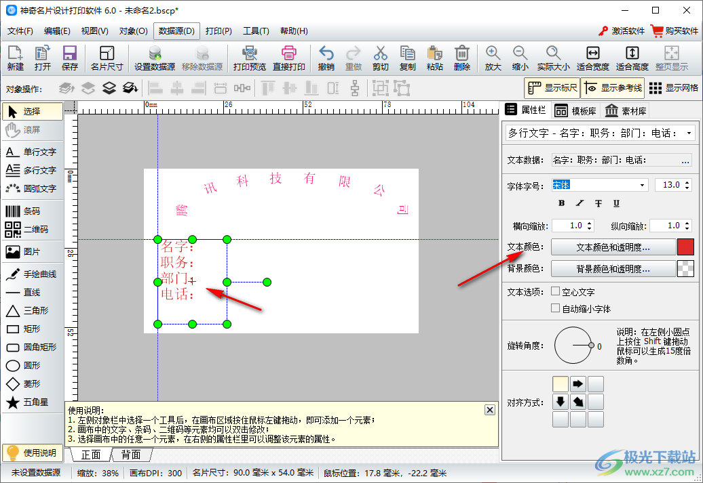The width and height of the screenshot is (703, 483).
Task: Click 适合高度 fit height icon
Action: pyautogui.click(x=632, y=58)
